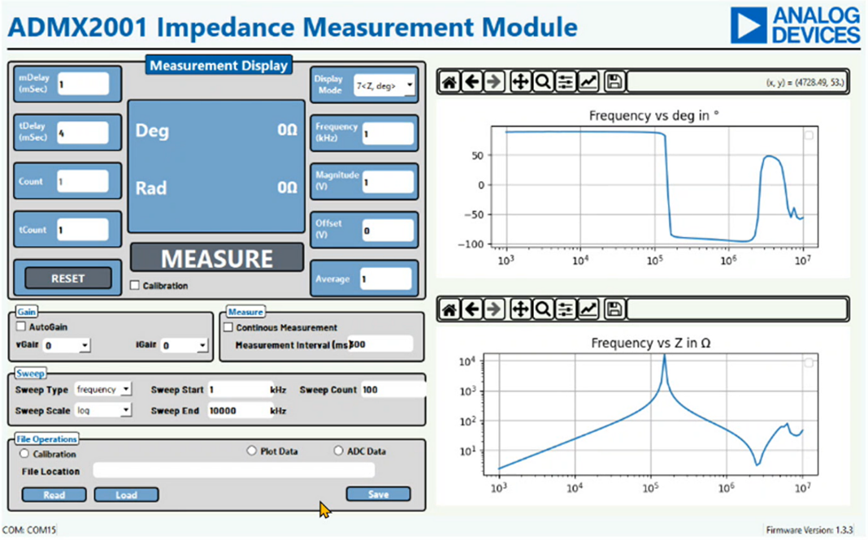Select the Zoom magnifier in the top plot toolbar
This screenshot has height=540, width=868.
click(542, 82)
